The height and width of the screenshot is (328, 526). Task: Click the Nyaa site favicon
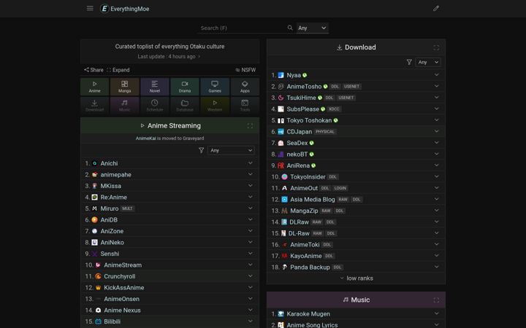(x=281, y=75)
